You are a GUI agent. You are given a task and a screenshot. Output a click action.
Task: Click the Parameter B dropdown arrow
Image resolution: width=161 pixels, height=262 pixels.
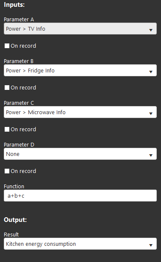[151, 72]
